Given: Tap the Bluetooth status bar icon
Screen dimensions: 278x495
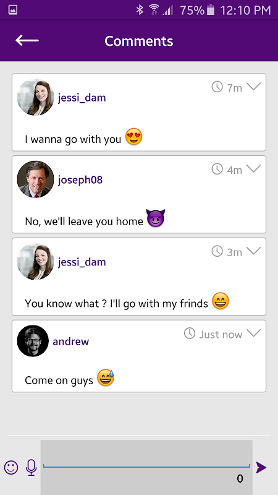Looking at the screenshot, I should 140,10.
